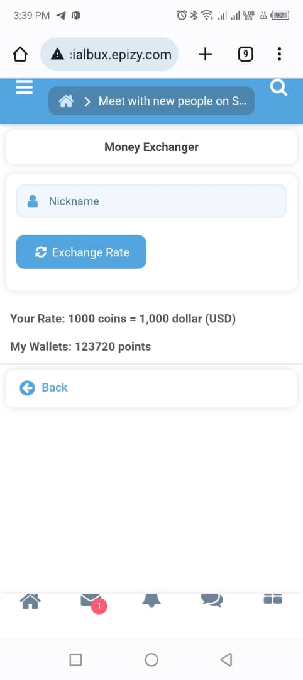Open the browser three-dot menu
The image size is (303, 680).
click(x=279, y=54)
